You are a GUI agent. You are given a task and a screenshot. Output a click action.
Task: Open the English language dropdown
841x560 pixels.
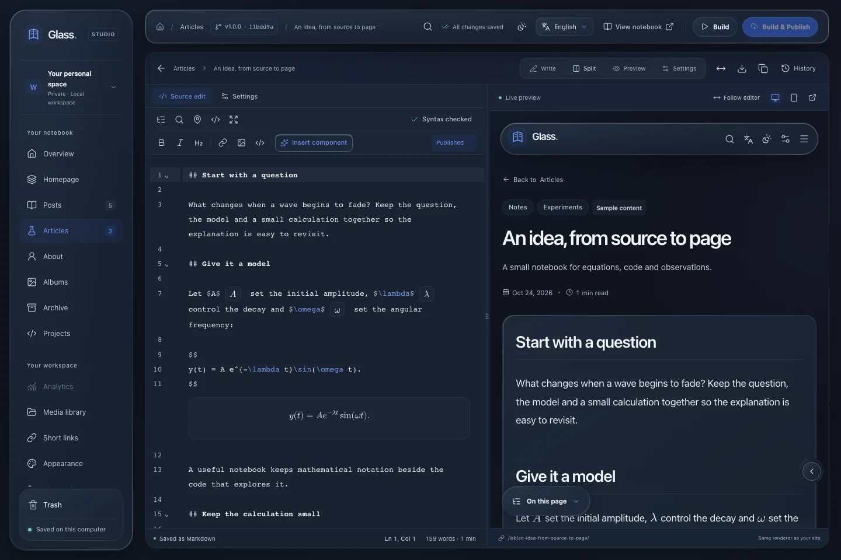coord(564,27)
